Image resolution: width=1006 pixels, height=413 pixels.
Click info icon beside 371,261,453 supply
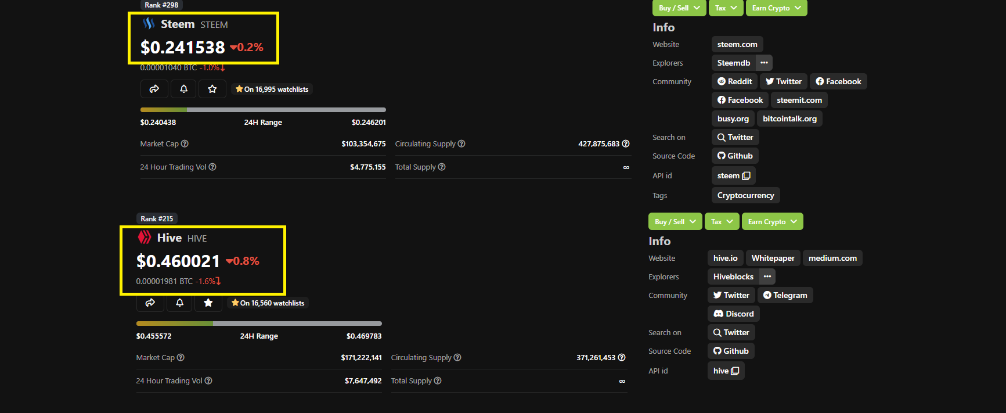tap(622, 357)
